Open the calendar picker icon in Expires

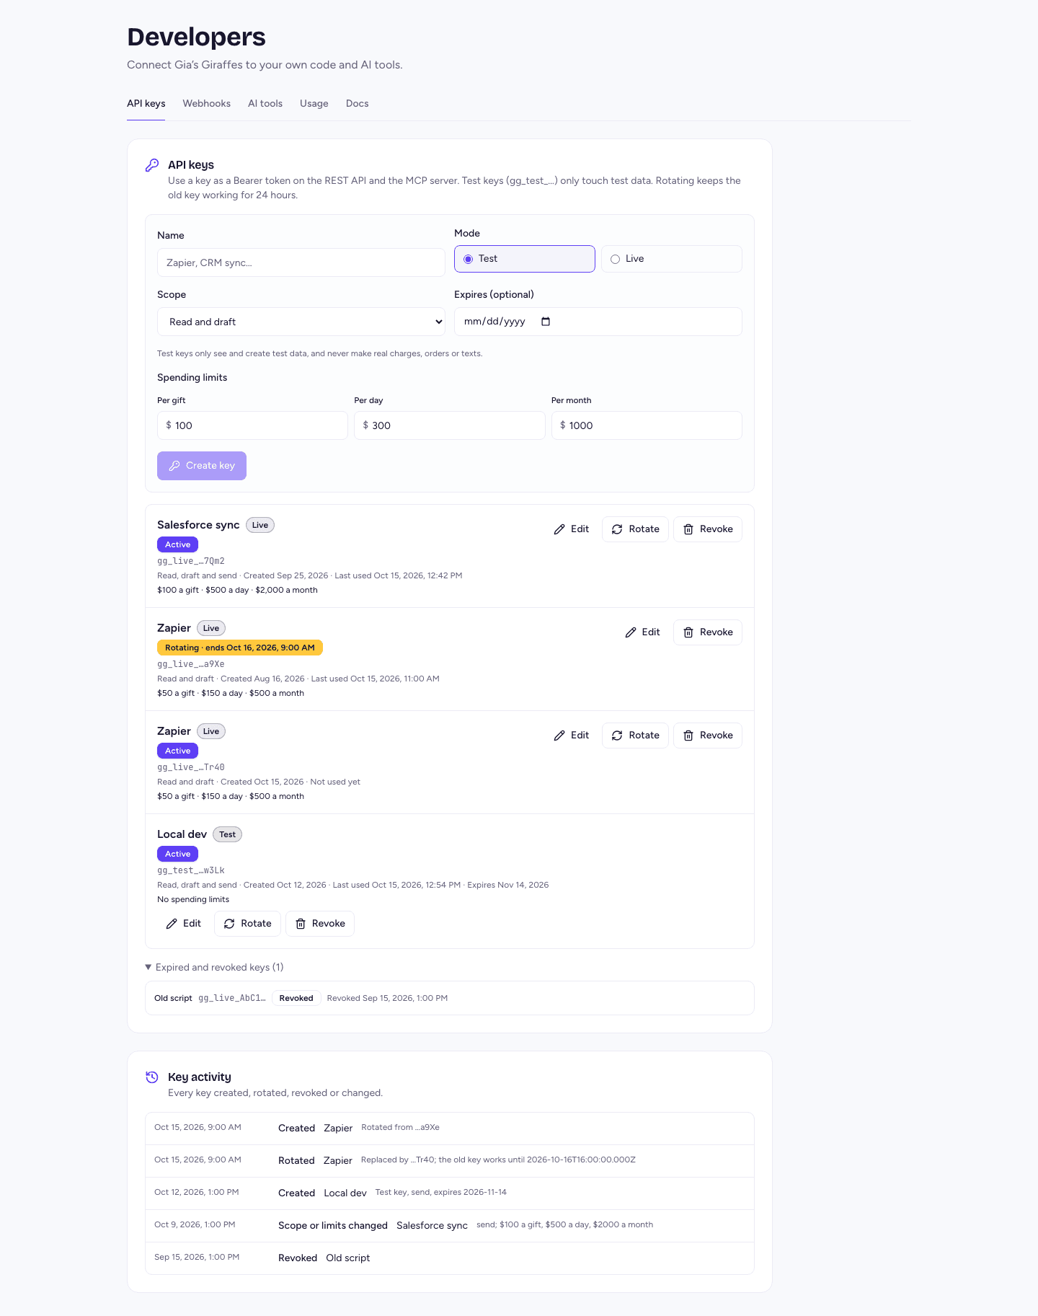pyautogui.click(x=546, y=322)
